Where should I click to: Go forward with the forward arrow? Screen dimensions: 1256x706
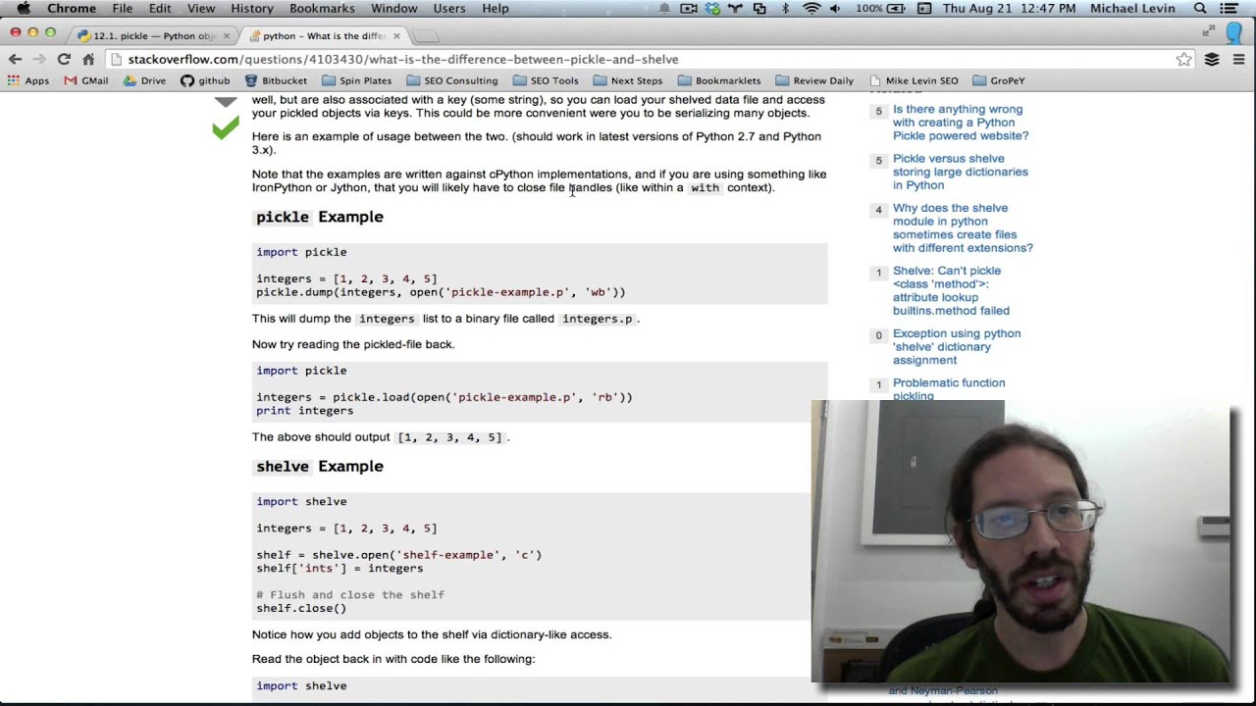(39, 59)
